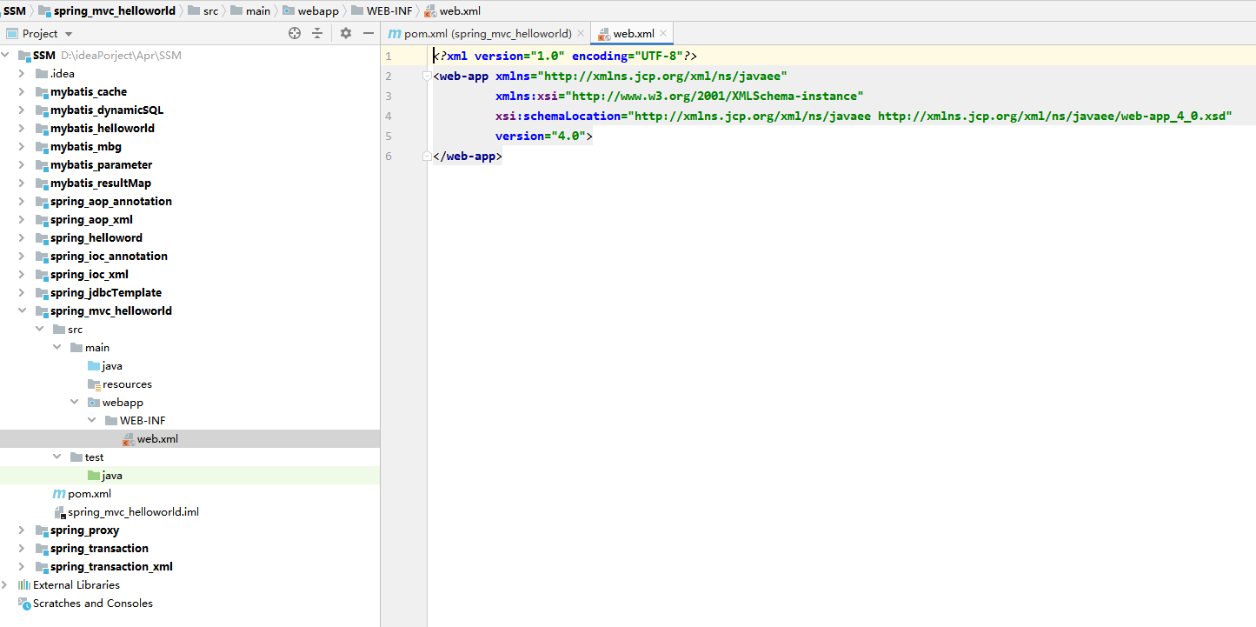The image size is (1256, 627).
Task: Hide the Project panel with minus icon
Action: point(369,33)
